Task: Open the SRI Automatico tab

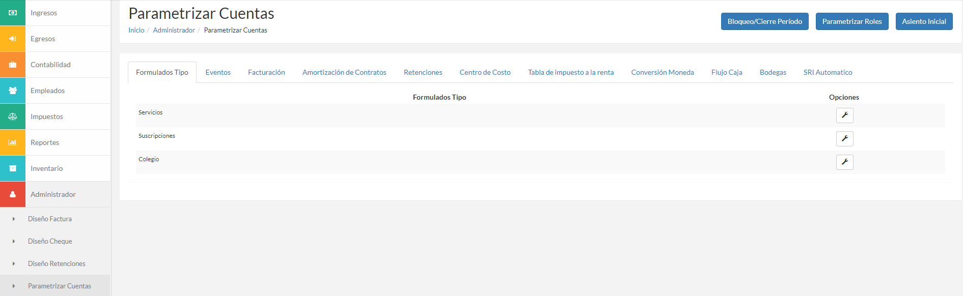Action: (x=828, y=72)
